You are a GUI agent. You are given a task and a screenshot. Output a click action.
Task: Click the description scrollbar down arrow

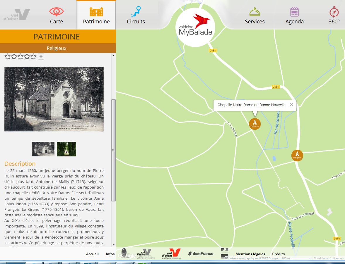tap(114, 244)
